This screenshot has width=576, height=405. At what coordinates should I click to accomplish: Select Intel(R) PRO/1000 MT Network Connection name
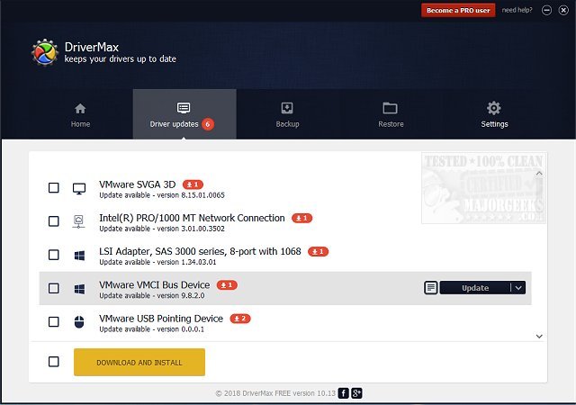[192, 218]
